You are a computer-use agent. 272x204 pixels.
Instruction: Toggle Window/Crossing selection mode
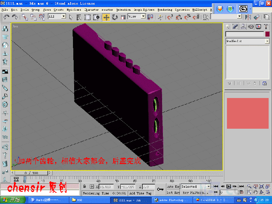pyautogui.click(x=96, y=17)
